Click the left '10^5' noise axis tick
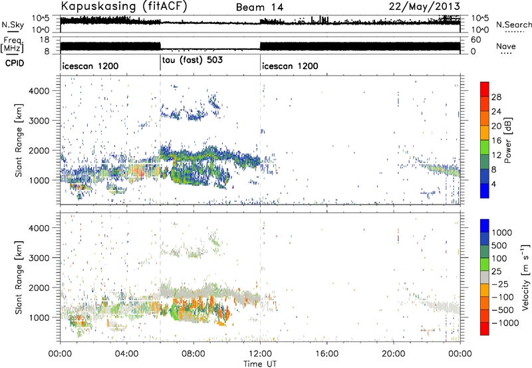The image size is (532, 368). (41, 19)
